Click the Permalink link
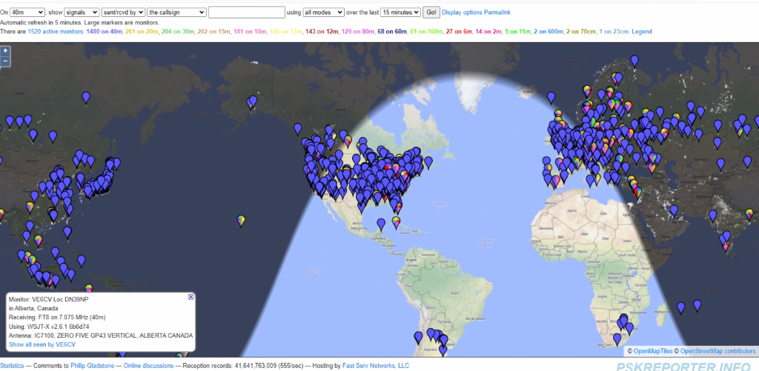This screenshot has width=759, height=371. (497, 13)
